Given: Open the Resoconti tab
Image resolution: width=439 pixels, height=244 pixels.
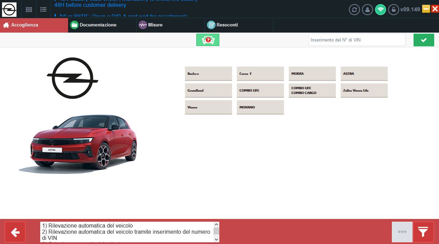Looking at the screenshot, I should coord(239,25).
